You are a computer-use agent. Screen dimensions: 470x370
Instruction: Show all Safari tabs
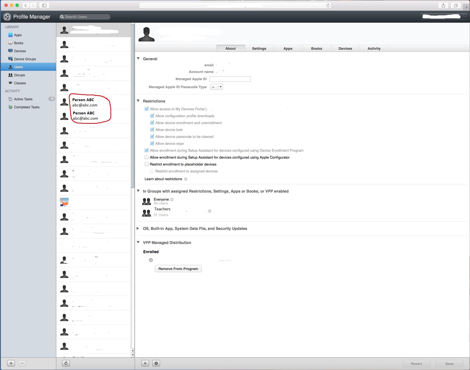pos(456,6)
